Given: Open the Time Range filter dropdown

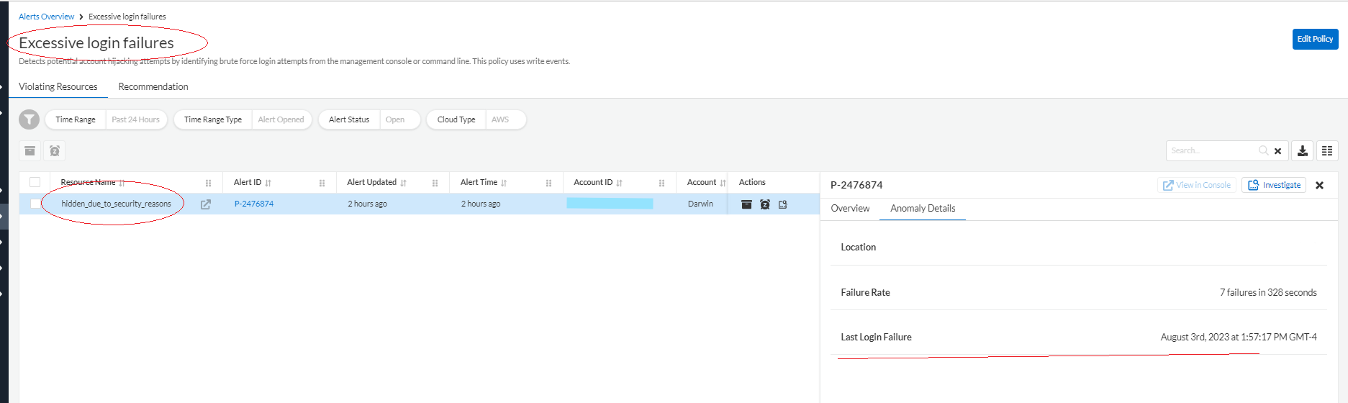Looking at the screenshot, I should click(107, 119).
